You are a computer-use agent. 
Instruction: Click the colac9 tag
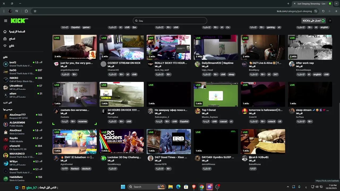(271, 121)
